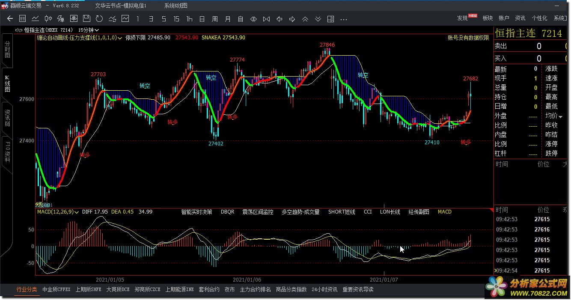
Task: Click the 恒指主连 7214 quote header
Action: point(528,33)
